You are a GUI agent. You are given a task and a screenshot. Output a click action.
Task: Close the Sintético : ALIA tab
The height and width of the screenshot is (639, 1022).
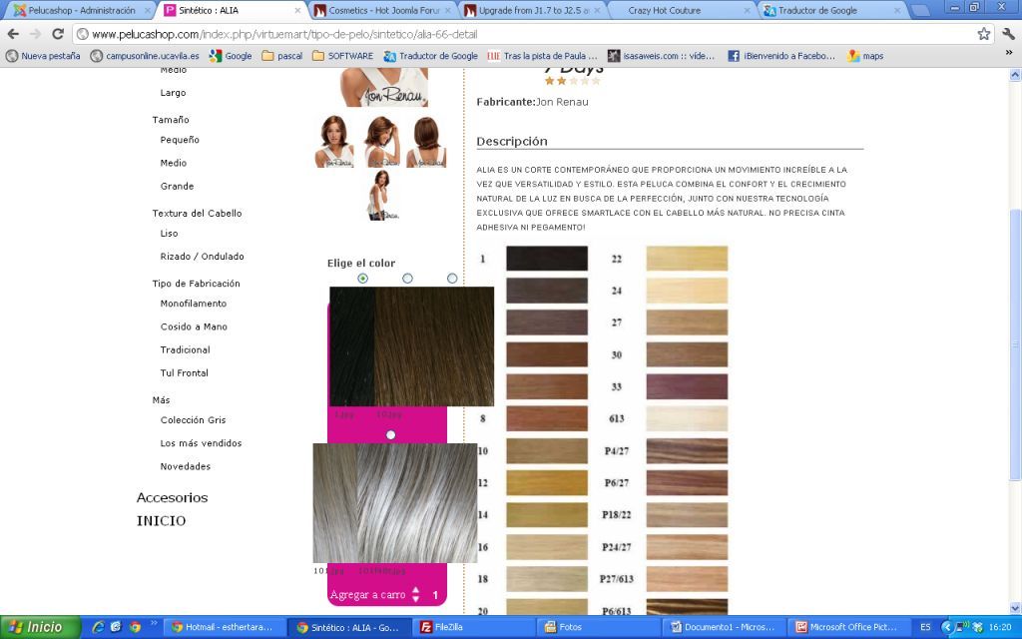pyautogui.click(x=297, y=10)
